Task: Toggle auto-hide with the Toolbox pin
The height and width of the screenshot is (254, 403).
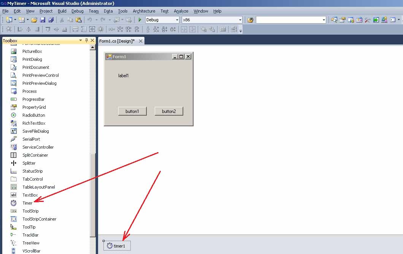Action: 86,40
